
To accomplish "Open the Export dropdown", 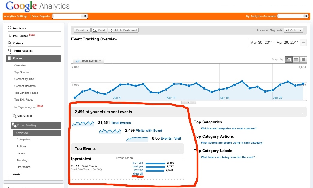I will pyautogui.click(x=82, y=30).
